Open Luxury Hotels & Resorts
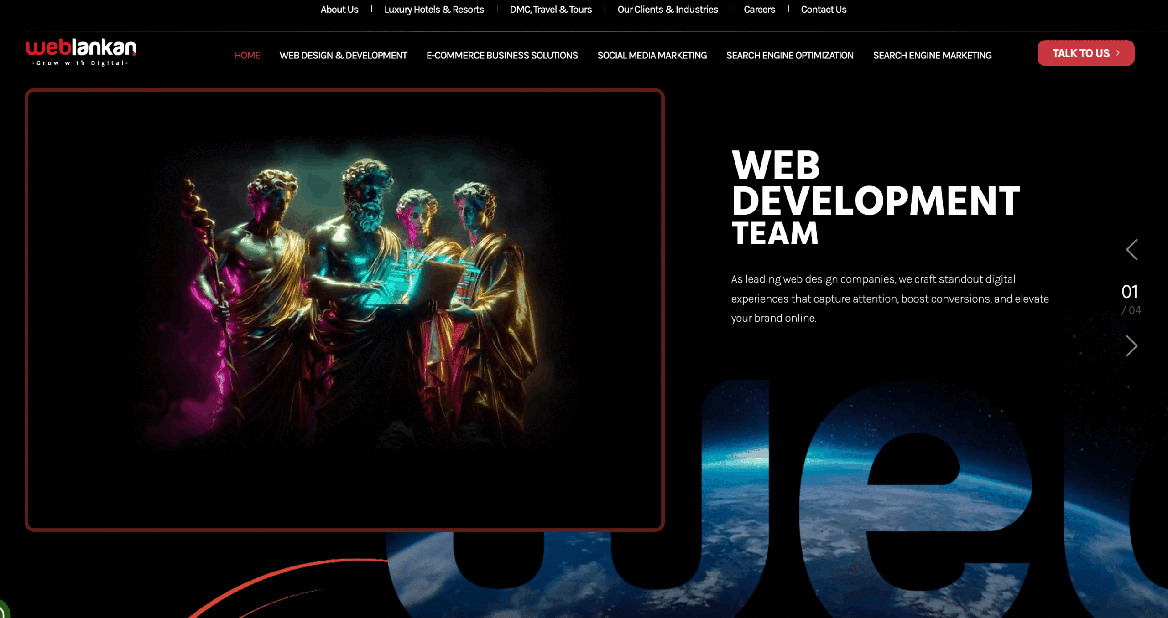 click(x=434, y=9)
